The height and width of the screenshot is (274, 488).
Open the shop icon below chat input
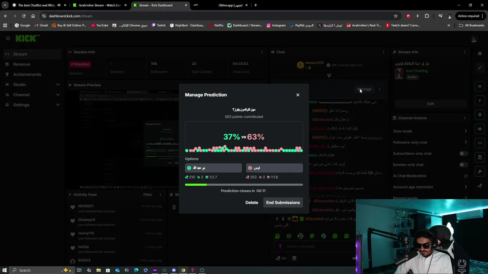pyautogui.click(x=294, y=258)
